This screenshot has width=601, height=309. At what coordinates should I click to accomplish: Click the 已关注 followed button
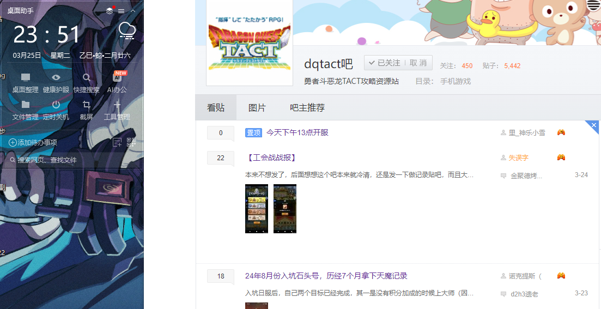point(385,63)
